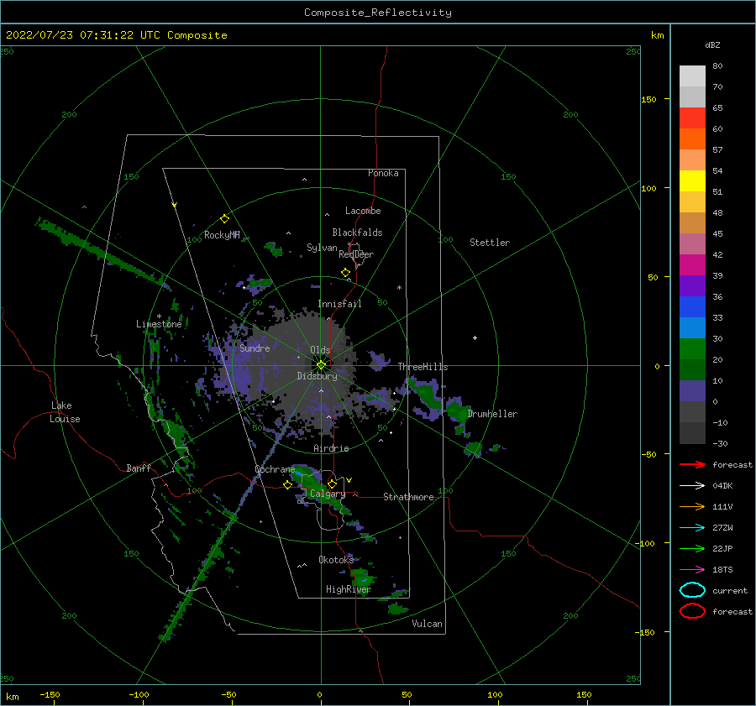Click the Ponoka city label

[383, 173]
